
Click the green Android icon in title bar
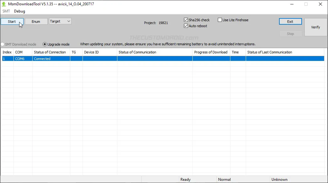pos(3,4)
